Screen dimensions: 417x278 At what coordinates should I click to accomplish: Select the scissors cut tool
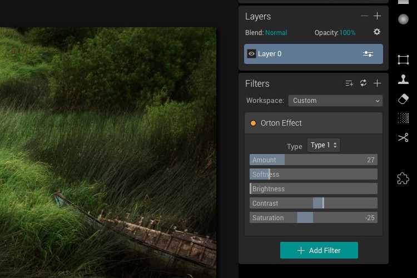pyautogui.click(x=403, y=137)
